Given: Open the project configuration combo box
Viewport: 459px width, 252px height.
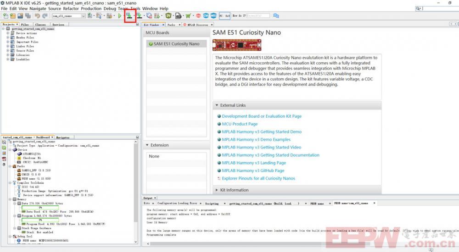Looking at the screenshot, I should [69, 16].
